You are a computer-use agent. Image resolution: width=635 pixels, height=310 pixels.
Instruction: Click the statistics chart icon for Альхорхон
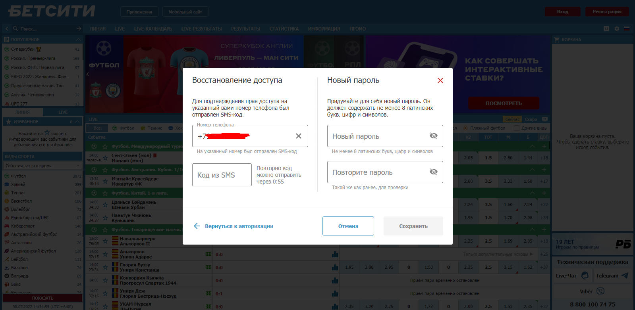[335, 255]
